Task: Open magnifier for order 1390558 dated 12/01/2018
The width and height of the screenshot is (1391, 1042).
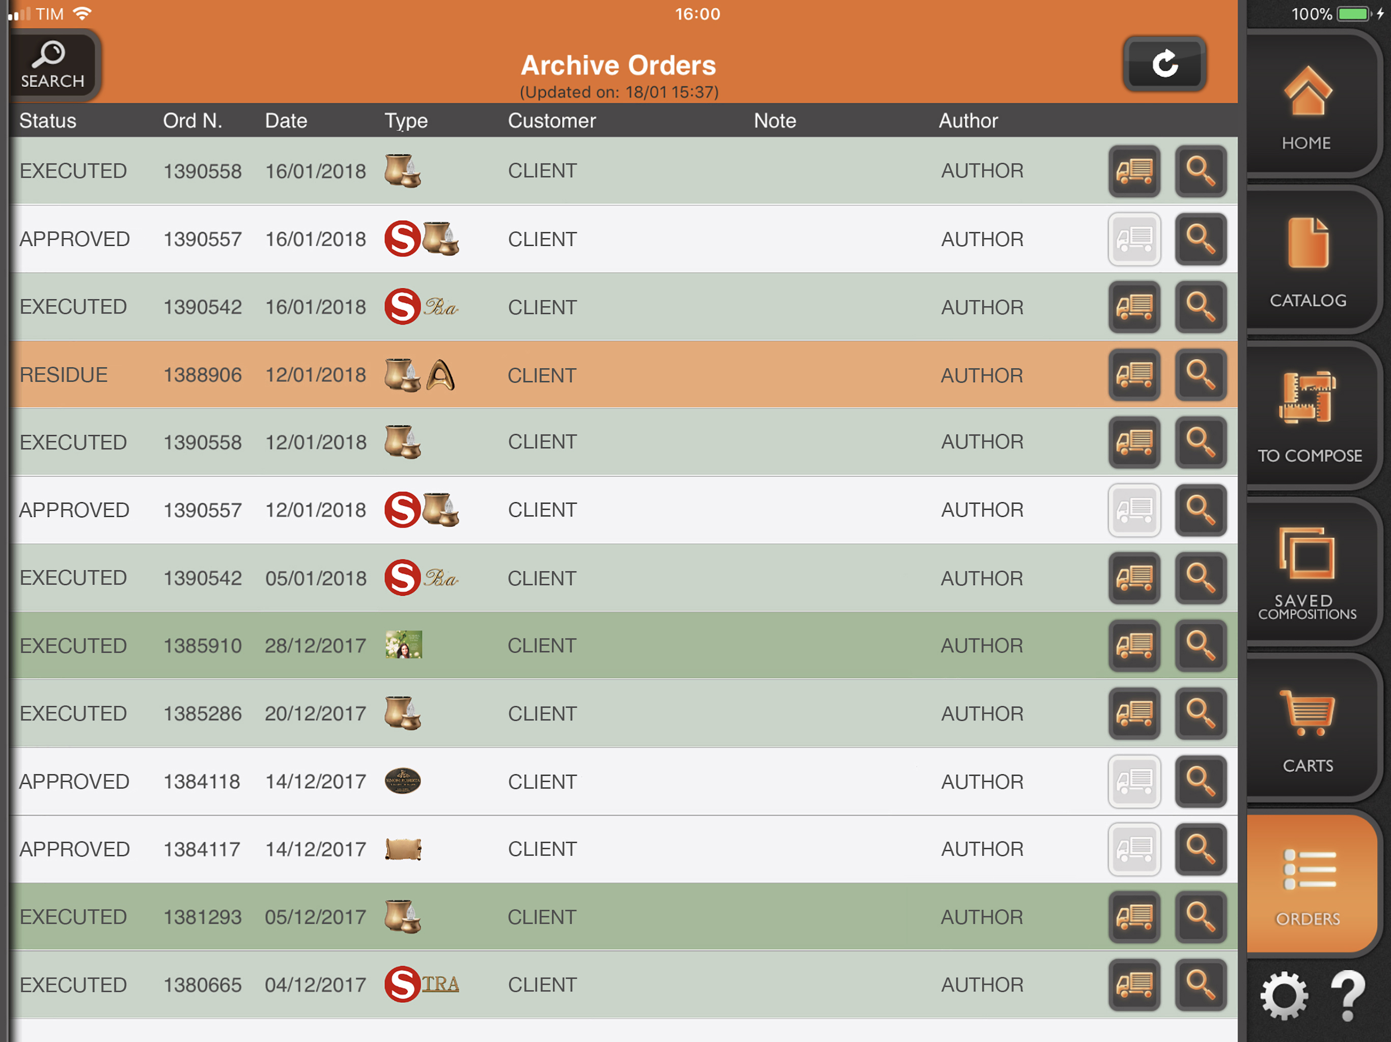Action: point(1201,442)
